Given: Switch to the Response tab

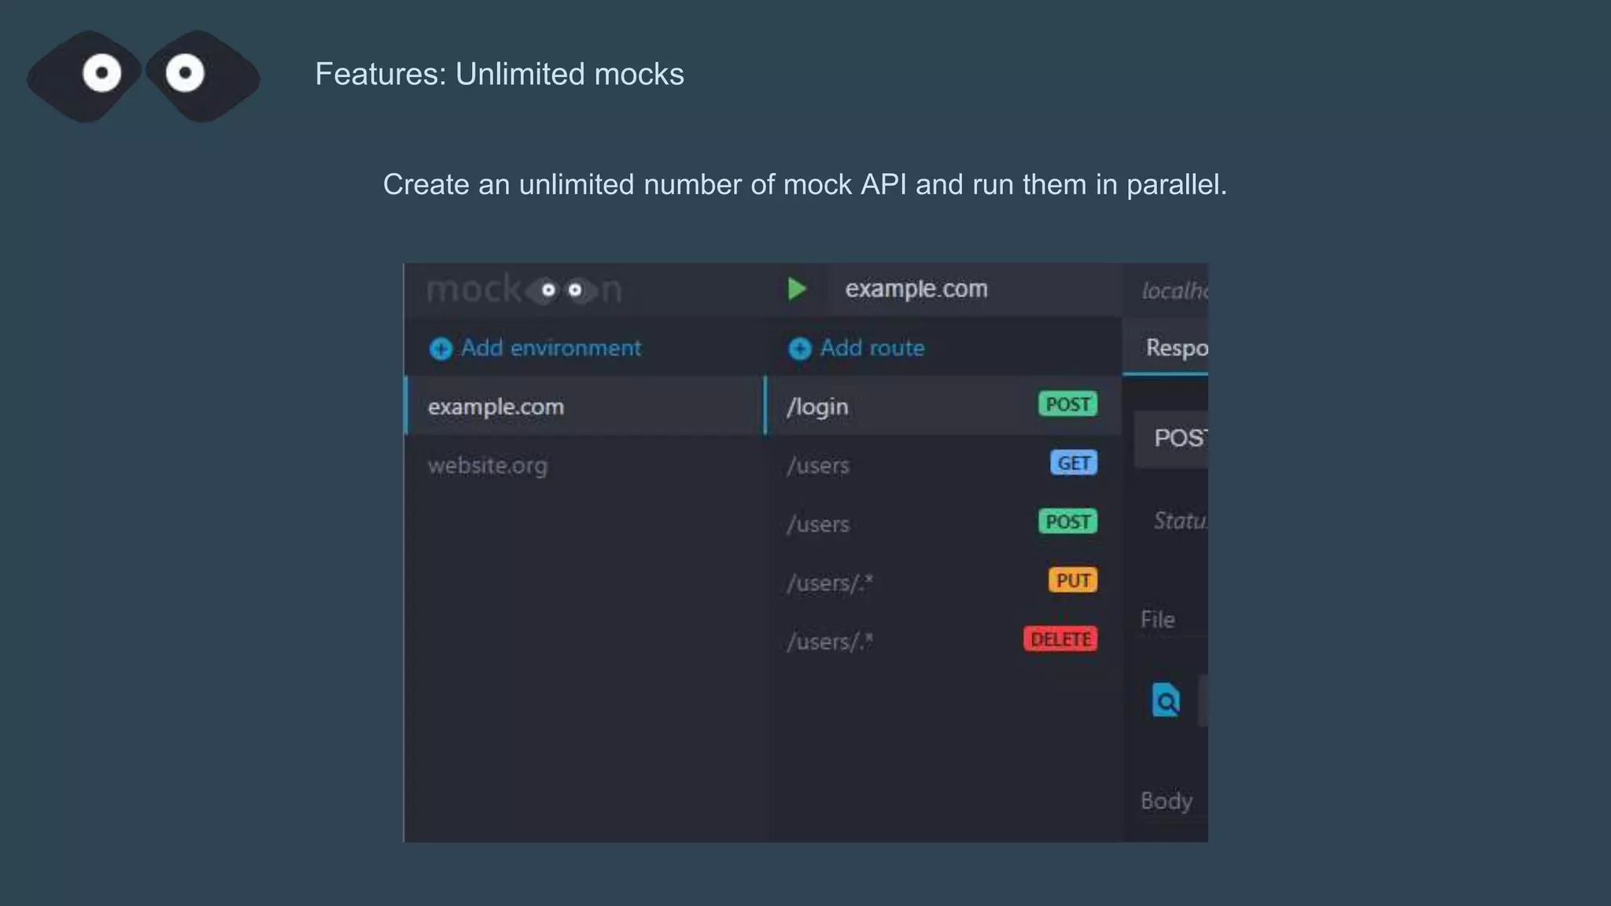Looking at the screenshot, I should click(x=1175, y=348).
